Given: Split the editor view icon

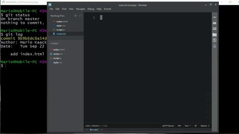Looking at the screenshot, I should [x=80, y=16].
